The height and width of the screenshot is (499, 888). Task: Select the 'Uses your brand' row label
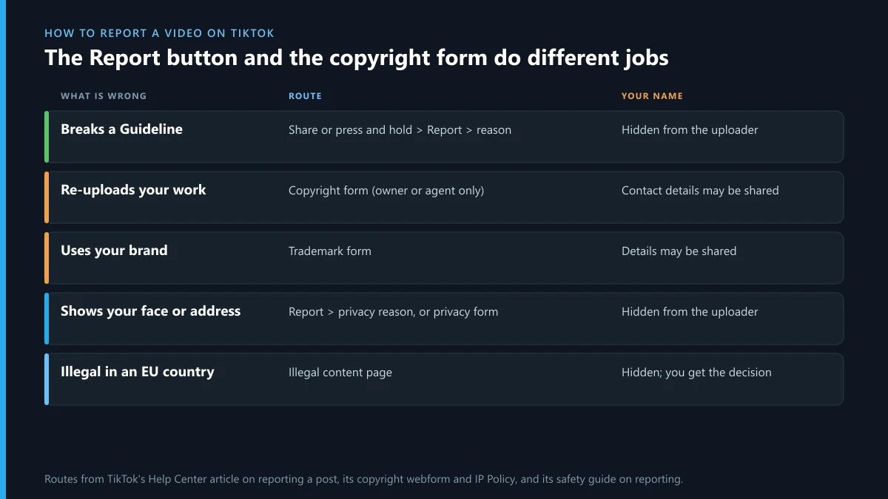coord(114,250)
